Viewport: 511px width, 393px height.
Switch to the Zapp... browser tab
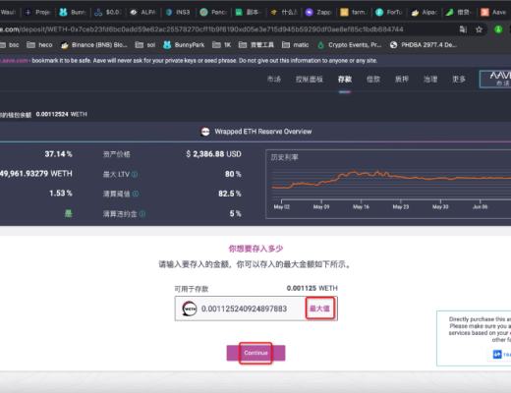coord(318,12)
